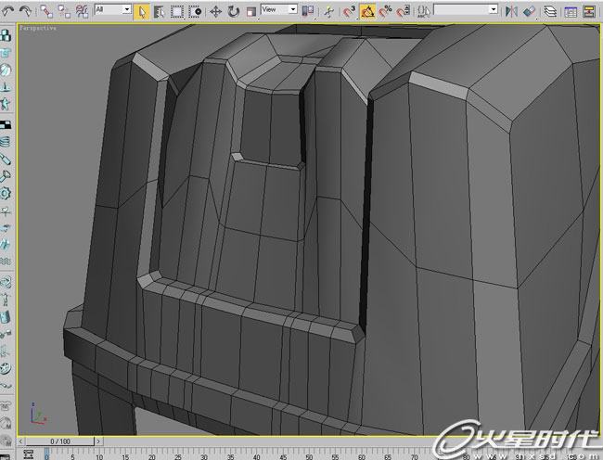Open the Curve Editor
The image size is (603, 460).
(571, 12)
